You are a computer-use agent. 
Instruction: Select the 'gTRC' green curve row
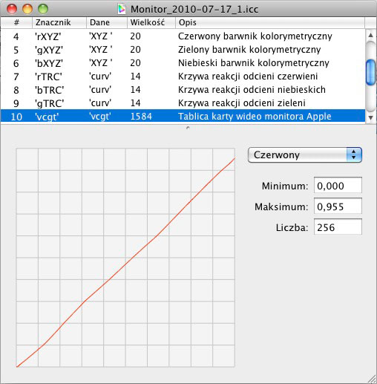coord(183,103)
